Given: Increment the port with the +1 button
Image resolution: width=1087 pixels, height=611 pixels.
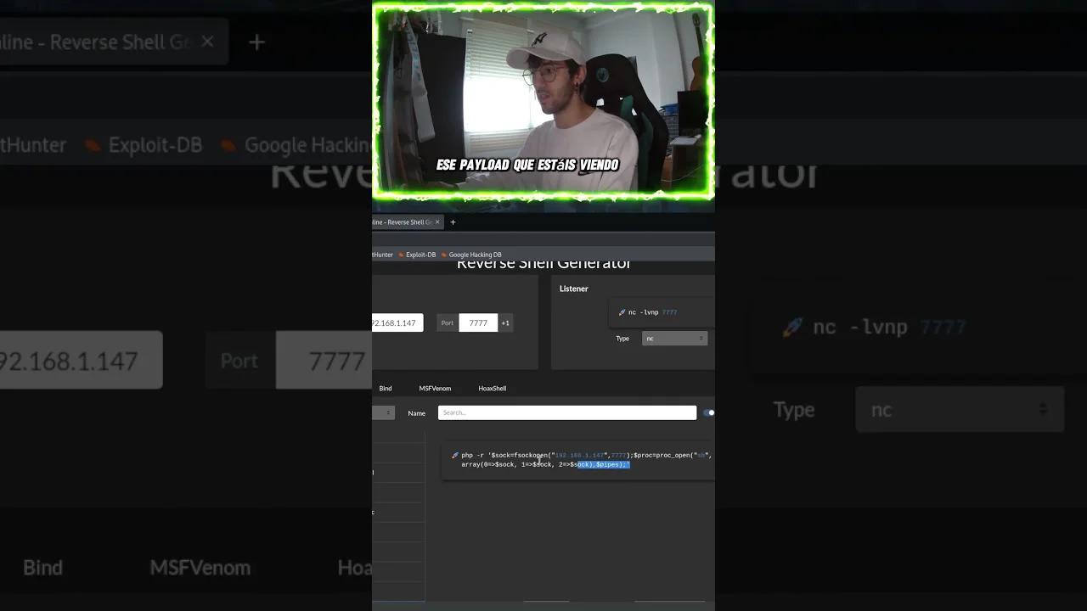Looking at the screenshot, I should (505, 322).
